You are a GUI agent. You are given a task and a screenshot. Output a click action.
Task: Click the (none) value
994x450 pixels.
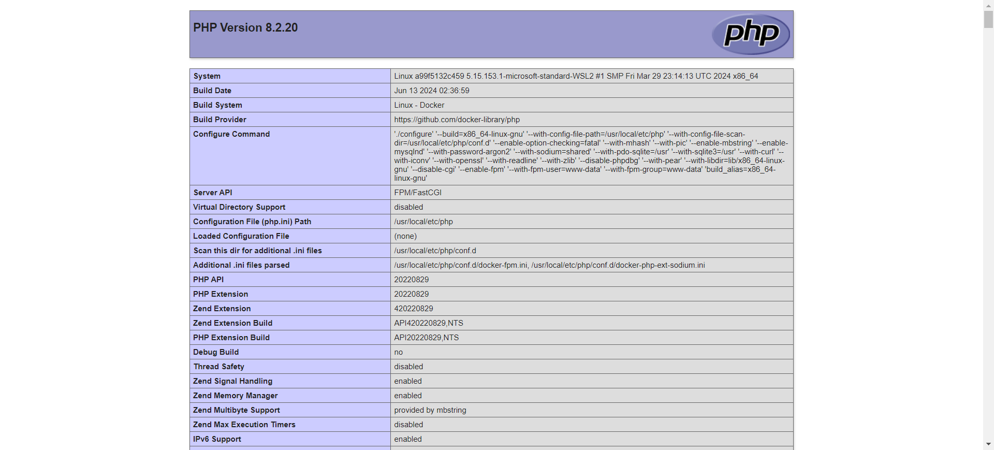click(405, 236)
